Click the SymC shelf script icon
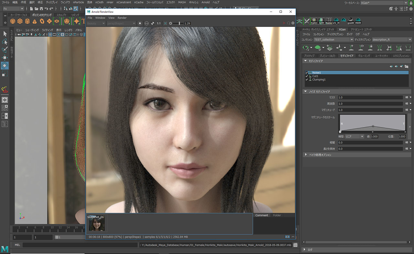Viewport: 414px width, 254px height. click(x=314, y=21)
